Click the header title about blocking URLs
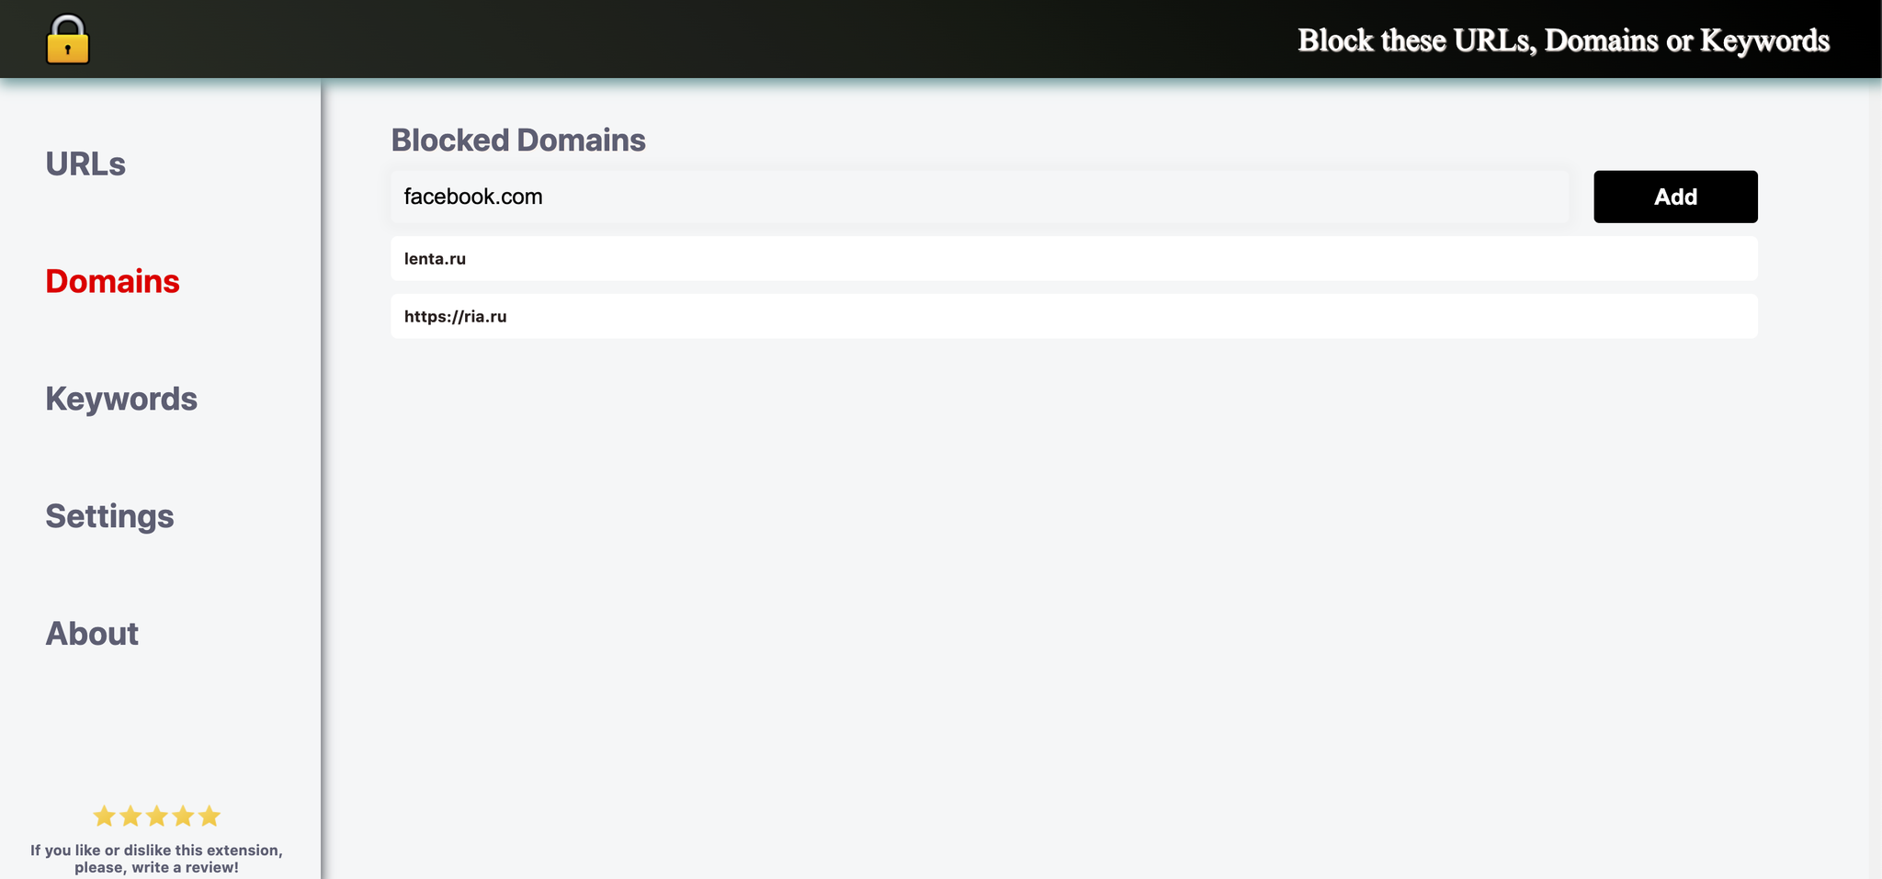This screenshot has height=879, width=1882. 1563,40
